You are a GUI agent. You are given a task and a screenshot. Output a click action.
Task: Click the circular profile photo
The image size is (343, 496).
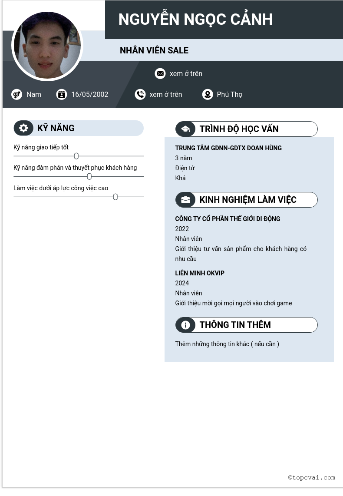click(x=47, y=46)
